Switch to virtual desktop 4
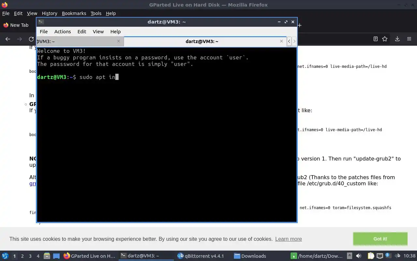 38,256
